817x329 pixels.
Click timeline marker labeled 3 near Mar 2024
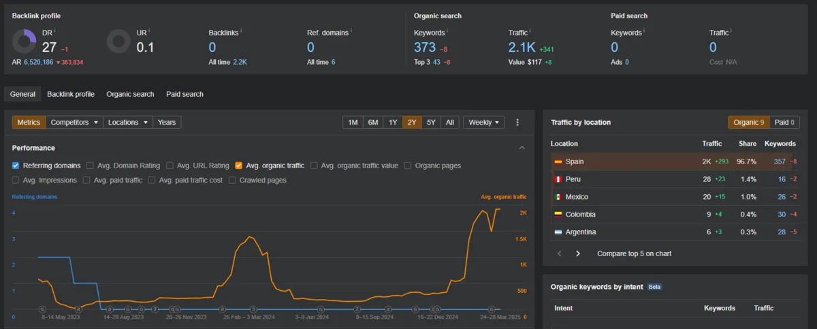(x=253, y=309)
